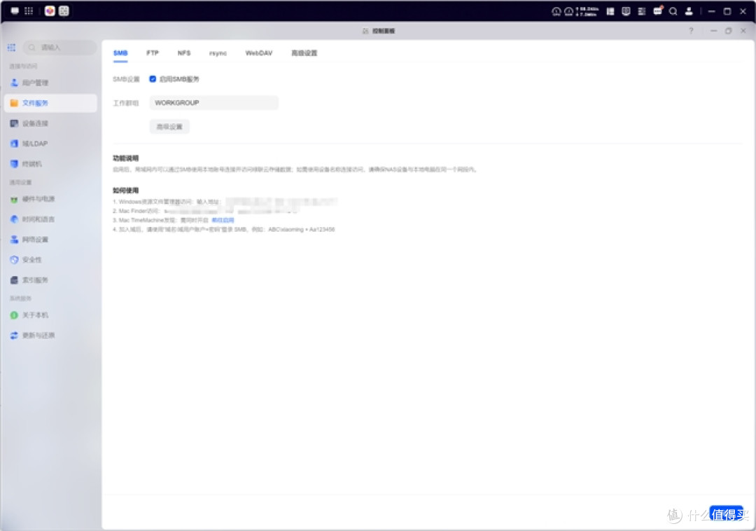Screen dimensions: 756x531
Task: Maximize the control panel window
Action: point(729,30)
